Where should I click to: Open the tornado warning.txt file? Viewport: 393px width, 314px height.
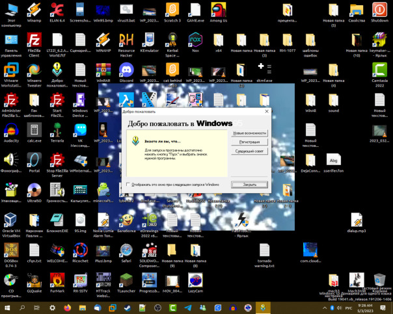pyautogui.click(x=264, y=255)
